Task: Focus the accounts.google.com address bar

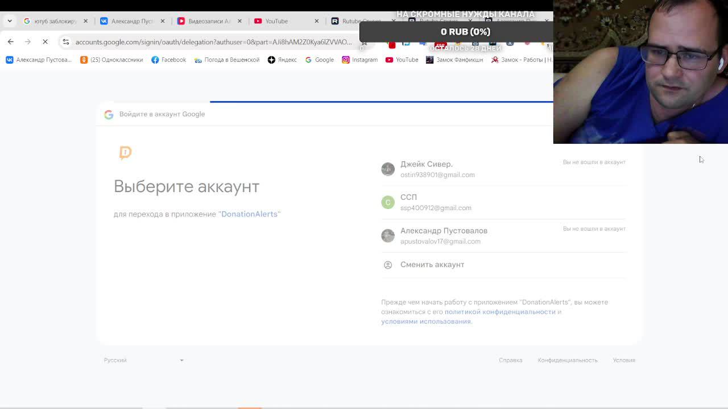Action: click(x=213, y=42)
